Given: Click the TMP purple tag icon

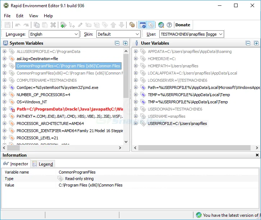Looking at the screenshot, I should (143, 102).
